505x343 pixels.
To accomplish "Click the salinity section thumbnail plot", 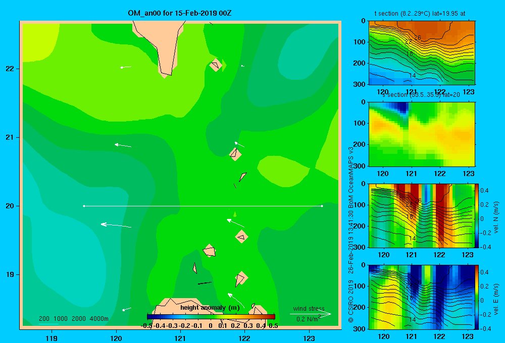I will click(422, 134).
